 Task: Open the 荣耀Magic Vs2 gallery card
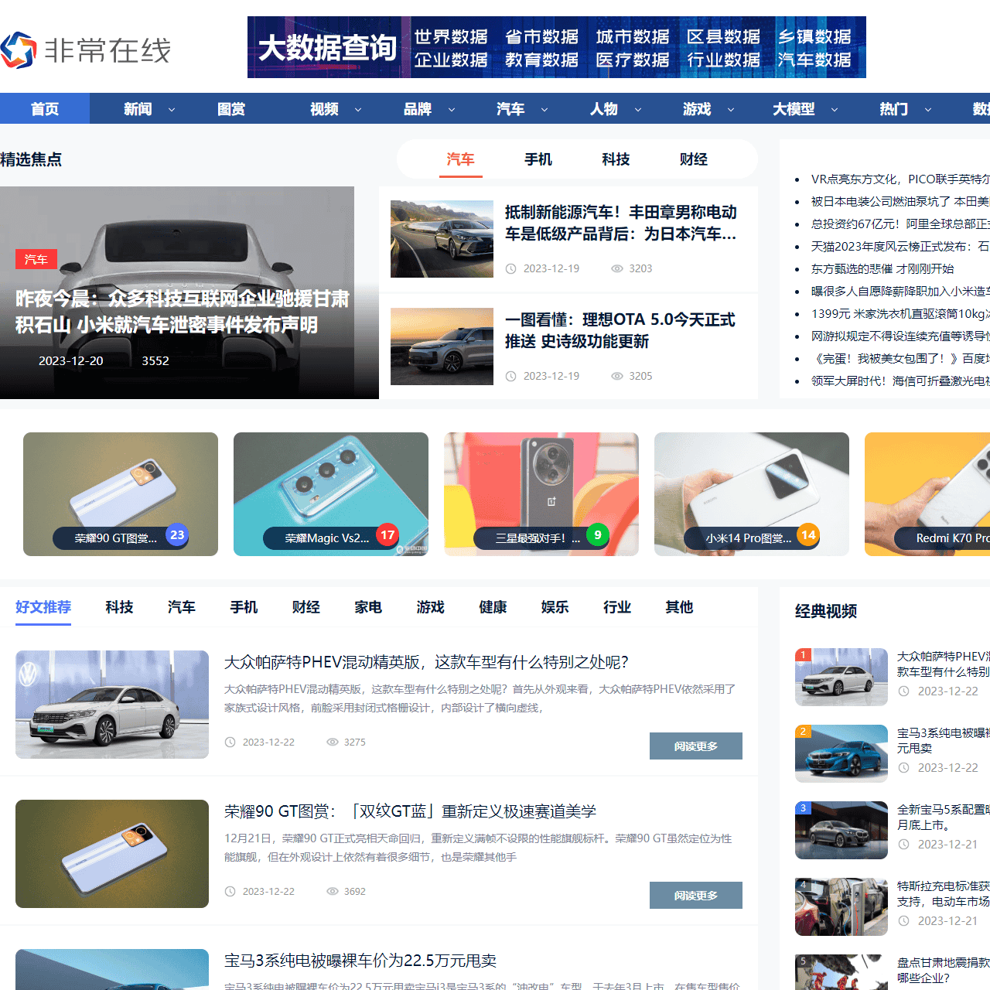pos(331,494)
